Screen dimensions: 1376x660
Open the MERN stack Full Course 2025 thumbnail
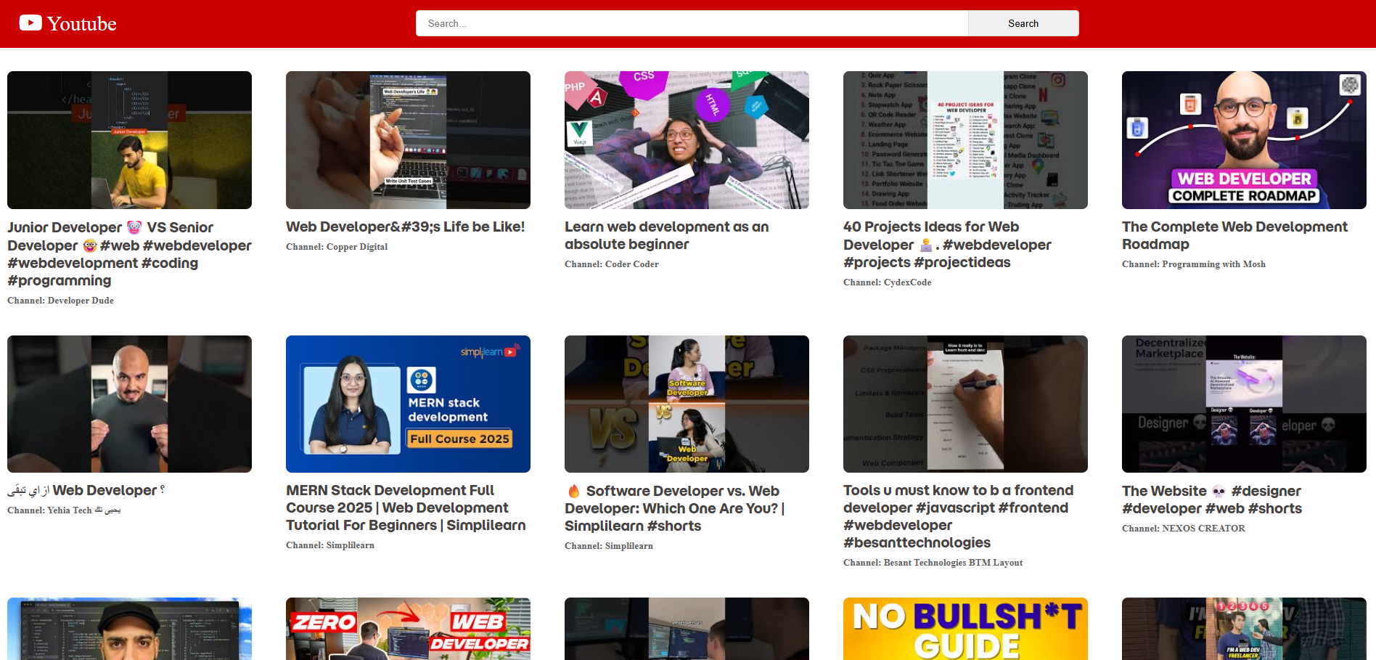click(408, 404)
